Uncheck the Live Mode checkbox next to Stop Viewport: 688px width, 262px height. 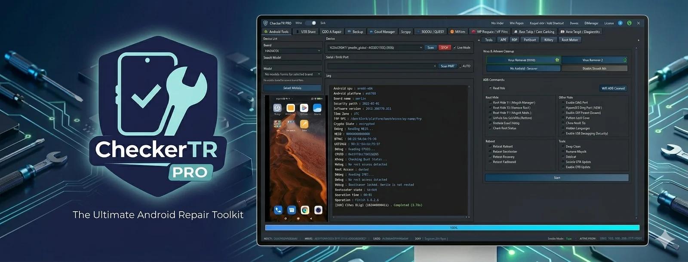[x=455, y=48]
